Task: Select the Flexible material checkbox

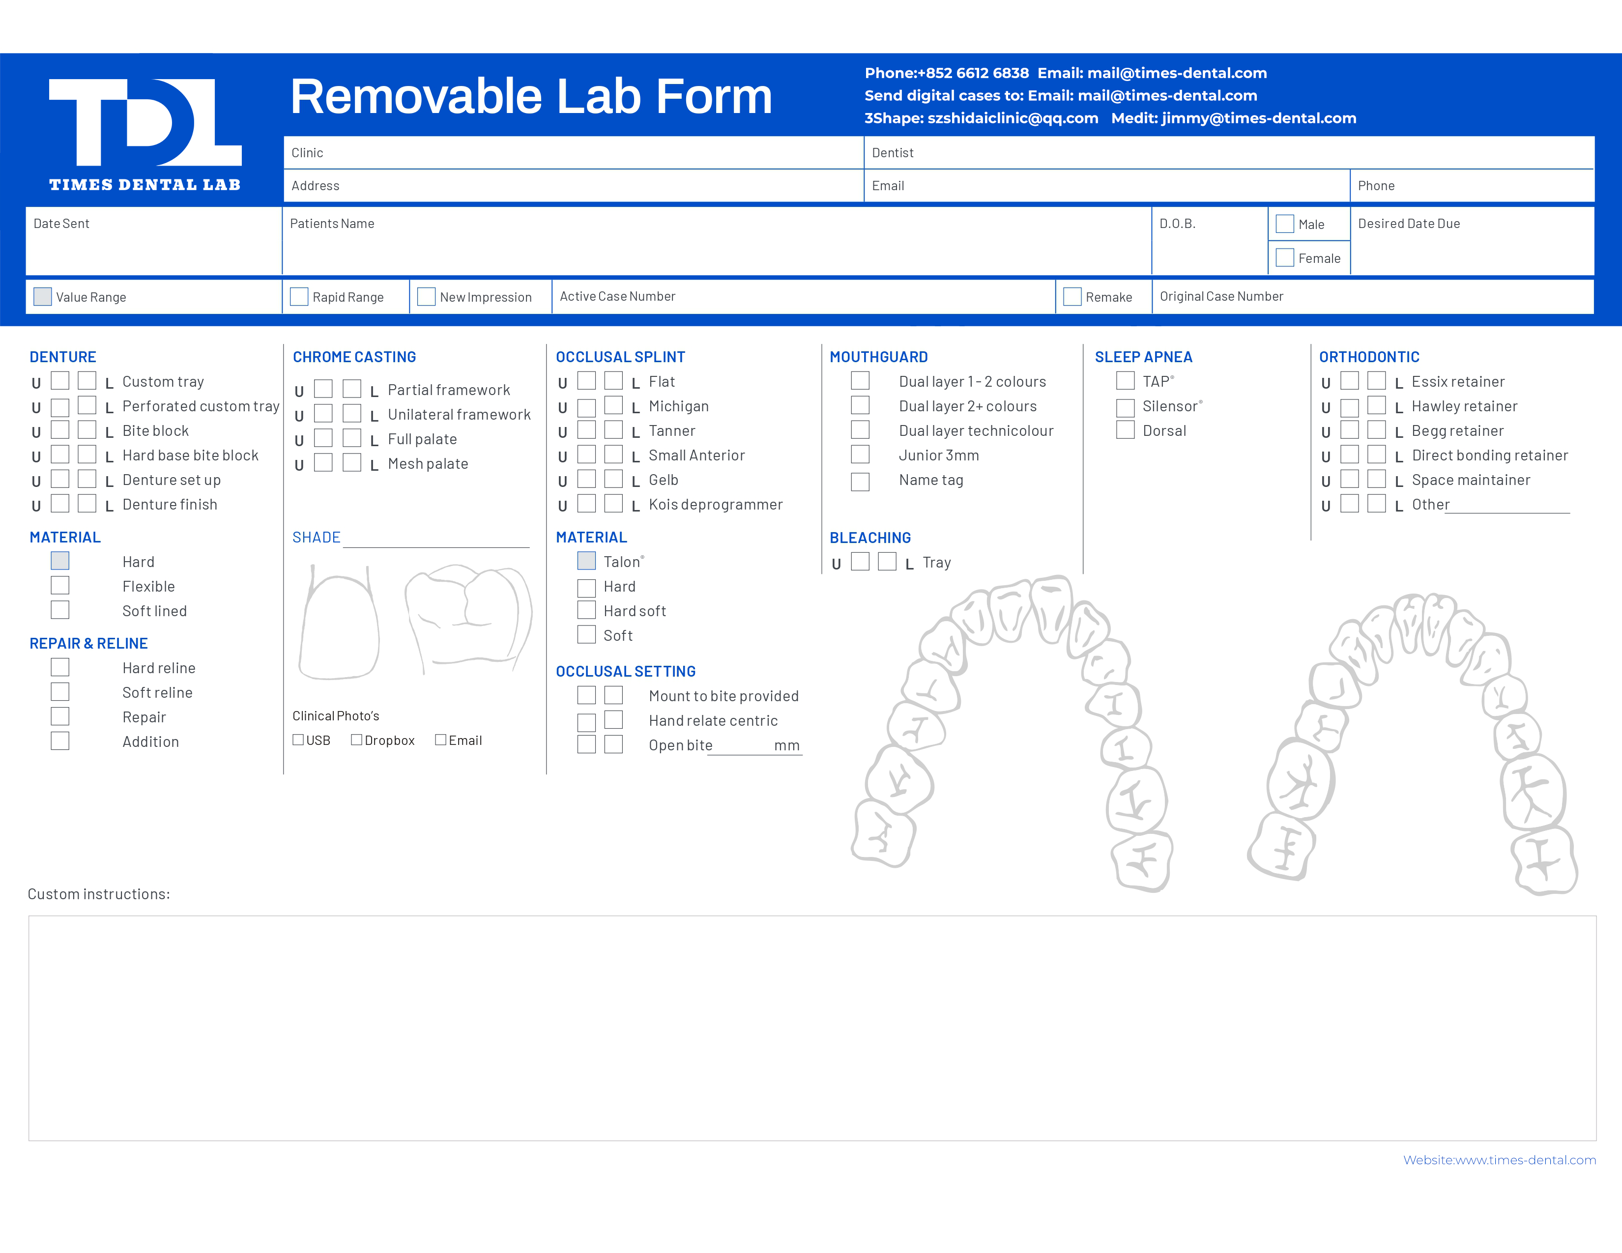Action: point(60,585)
